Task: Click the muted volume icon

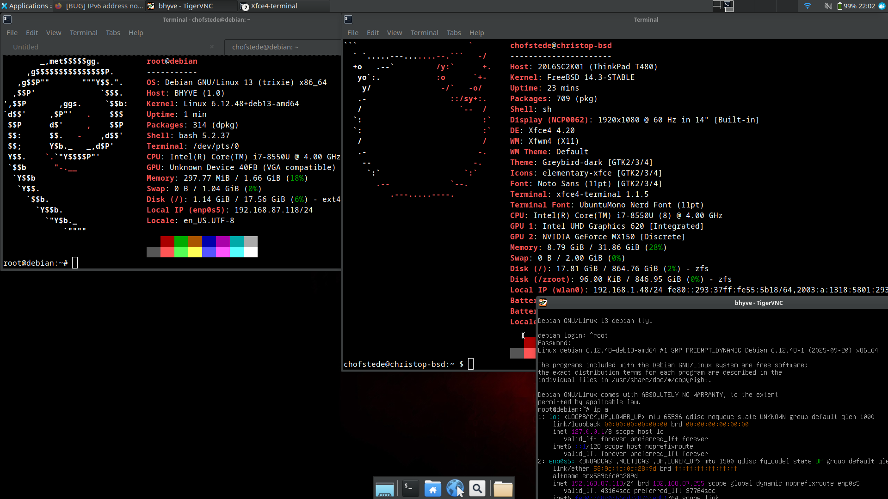Action: [828, 6]
